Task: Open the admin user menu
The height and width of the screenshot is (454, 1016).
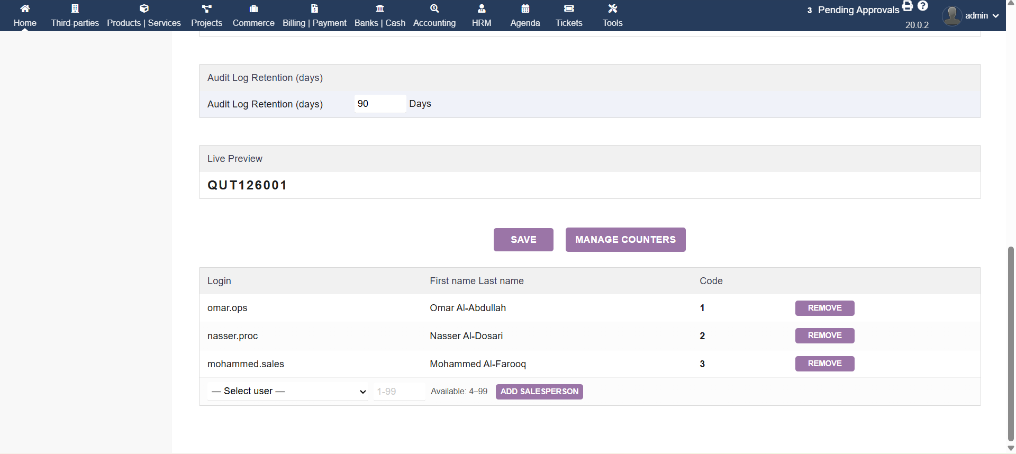Action: 970,16
